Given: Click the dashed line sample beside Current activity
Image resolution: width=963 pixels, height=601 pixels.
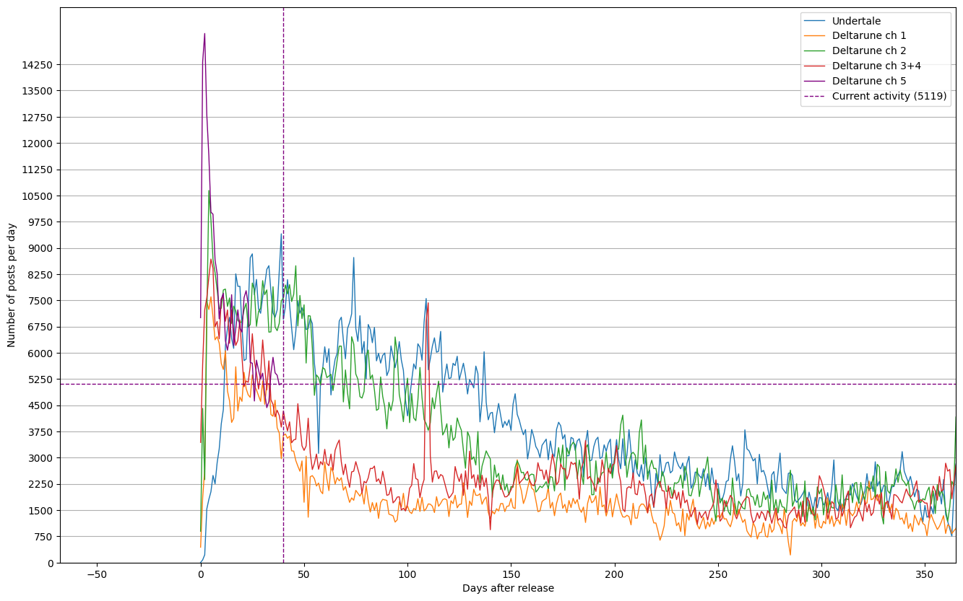Looking at the screenshot, I should pyautogui.click(x=816, y=96).
